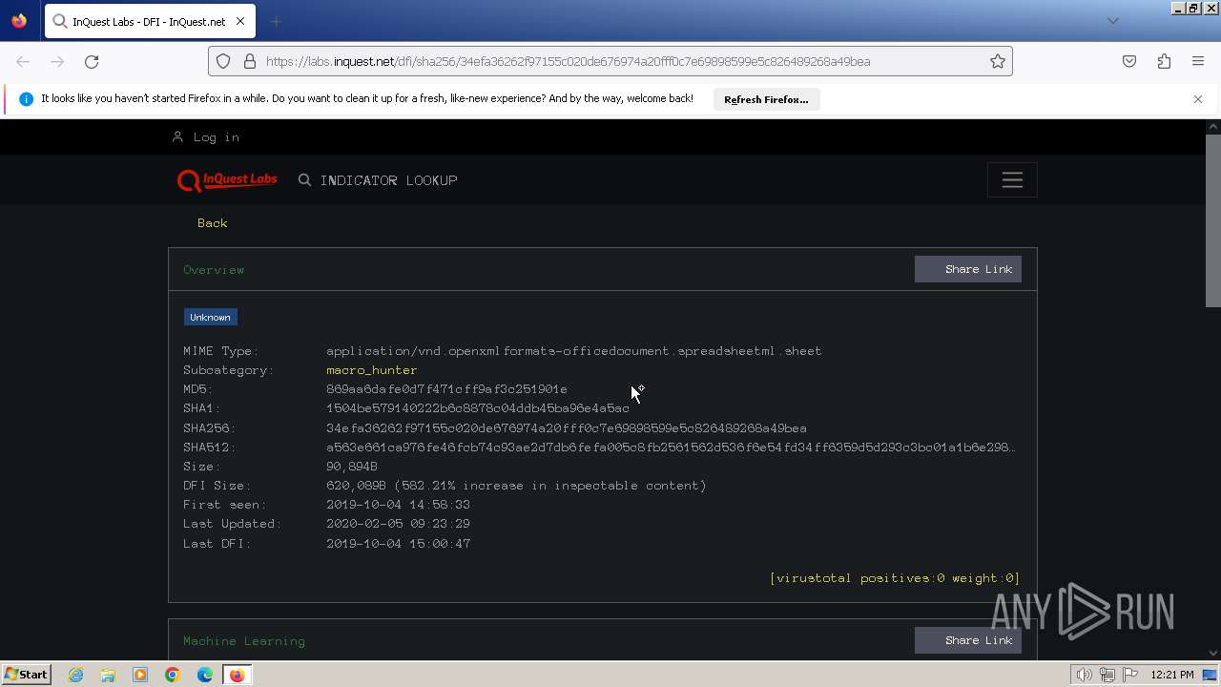Click the Refresh Firefox button

(x=766, y=99)
